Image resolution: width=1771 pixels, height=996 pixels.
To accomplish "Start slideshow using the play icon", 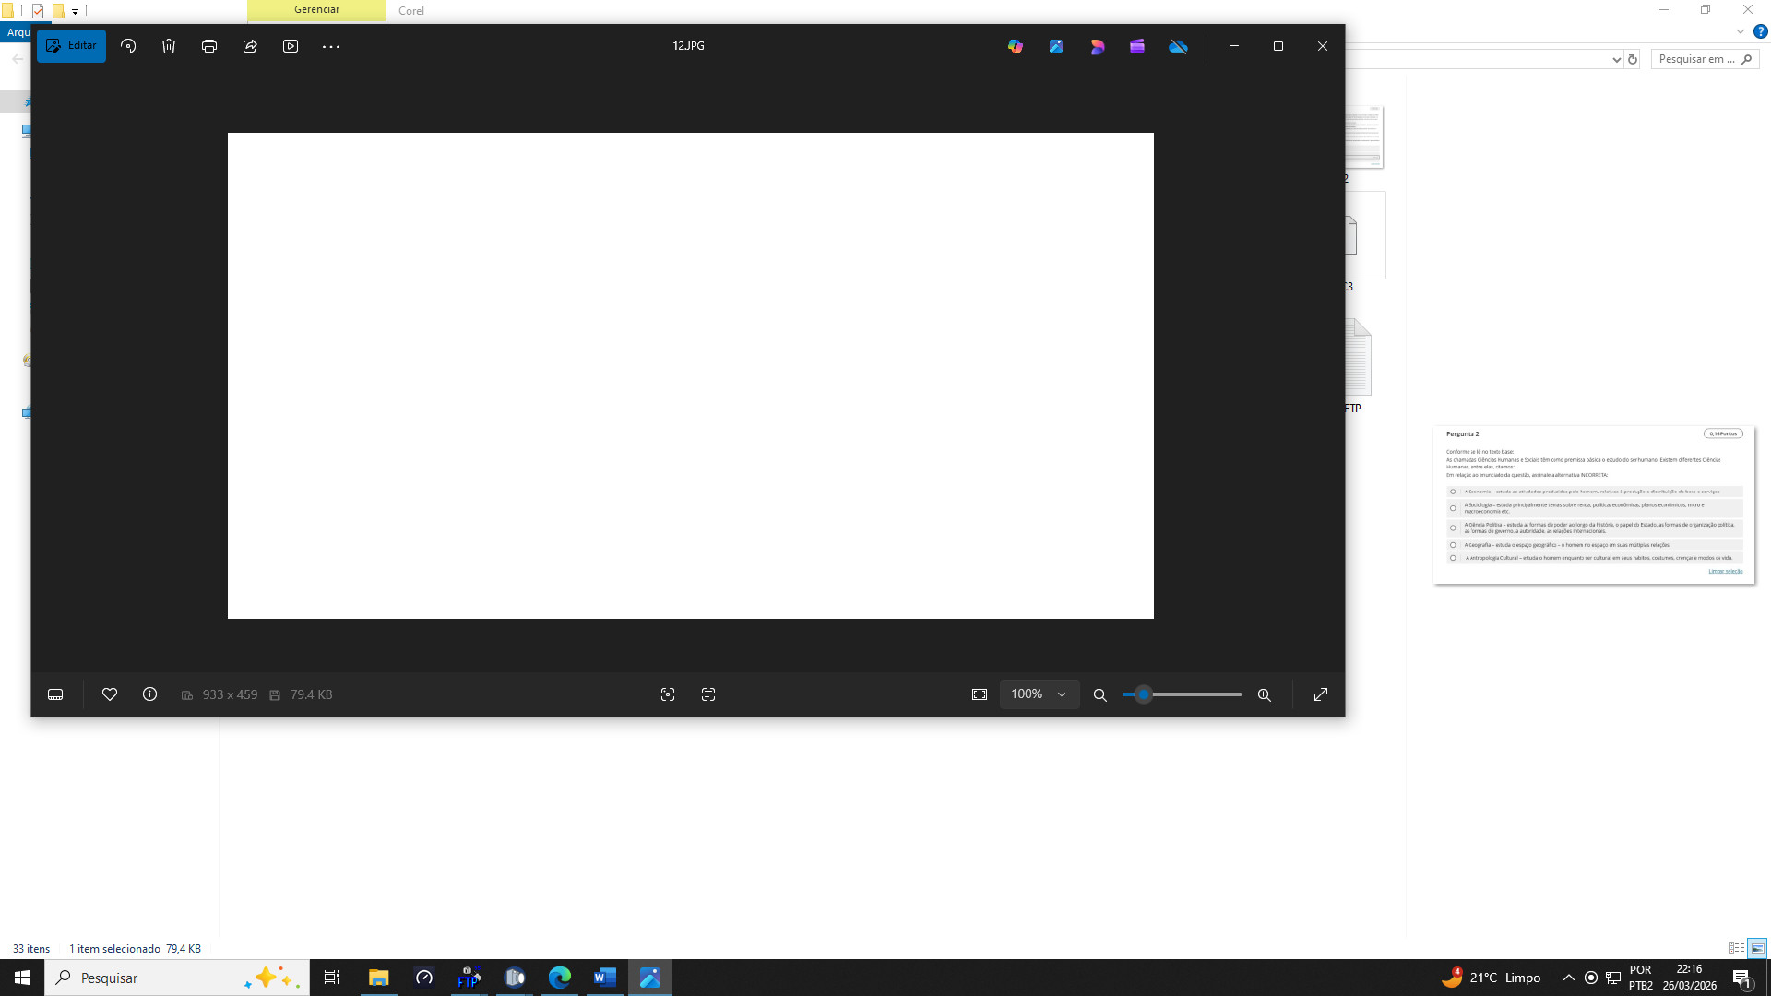I will click(291, 46).
